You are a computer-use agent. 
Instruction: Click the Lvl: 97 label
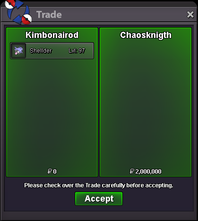pyautogui.click(x=77, y=51)
